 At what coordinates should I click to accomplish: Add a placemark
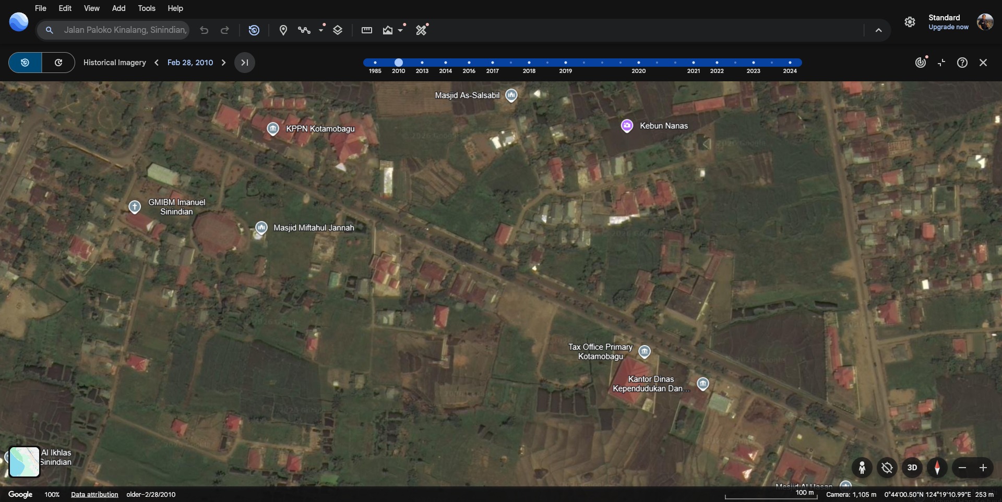[283, 30]
